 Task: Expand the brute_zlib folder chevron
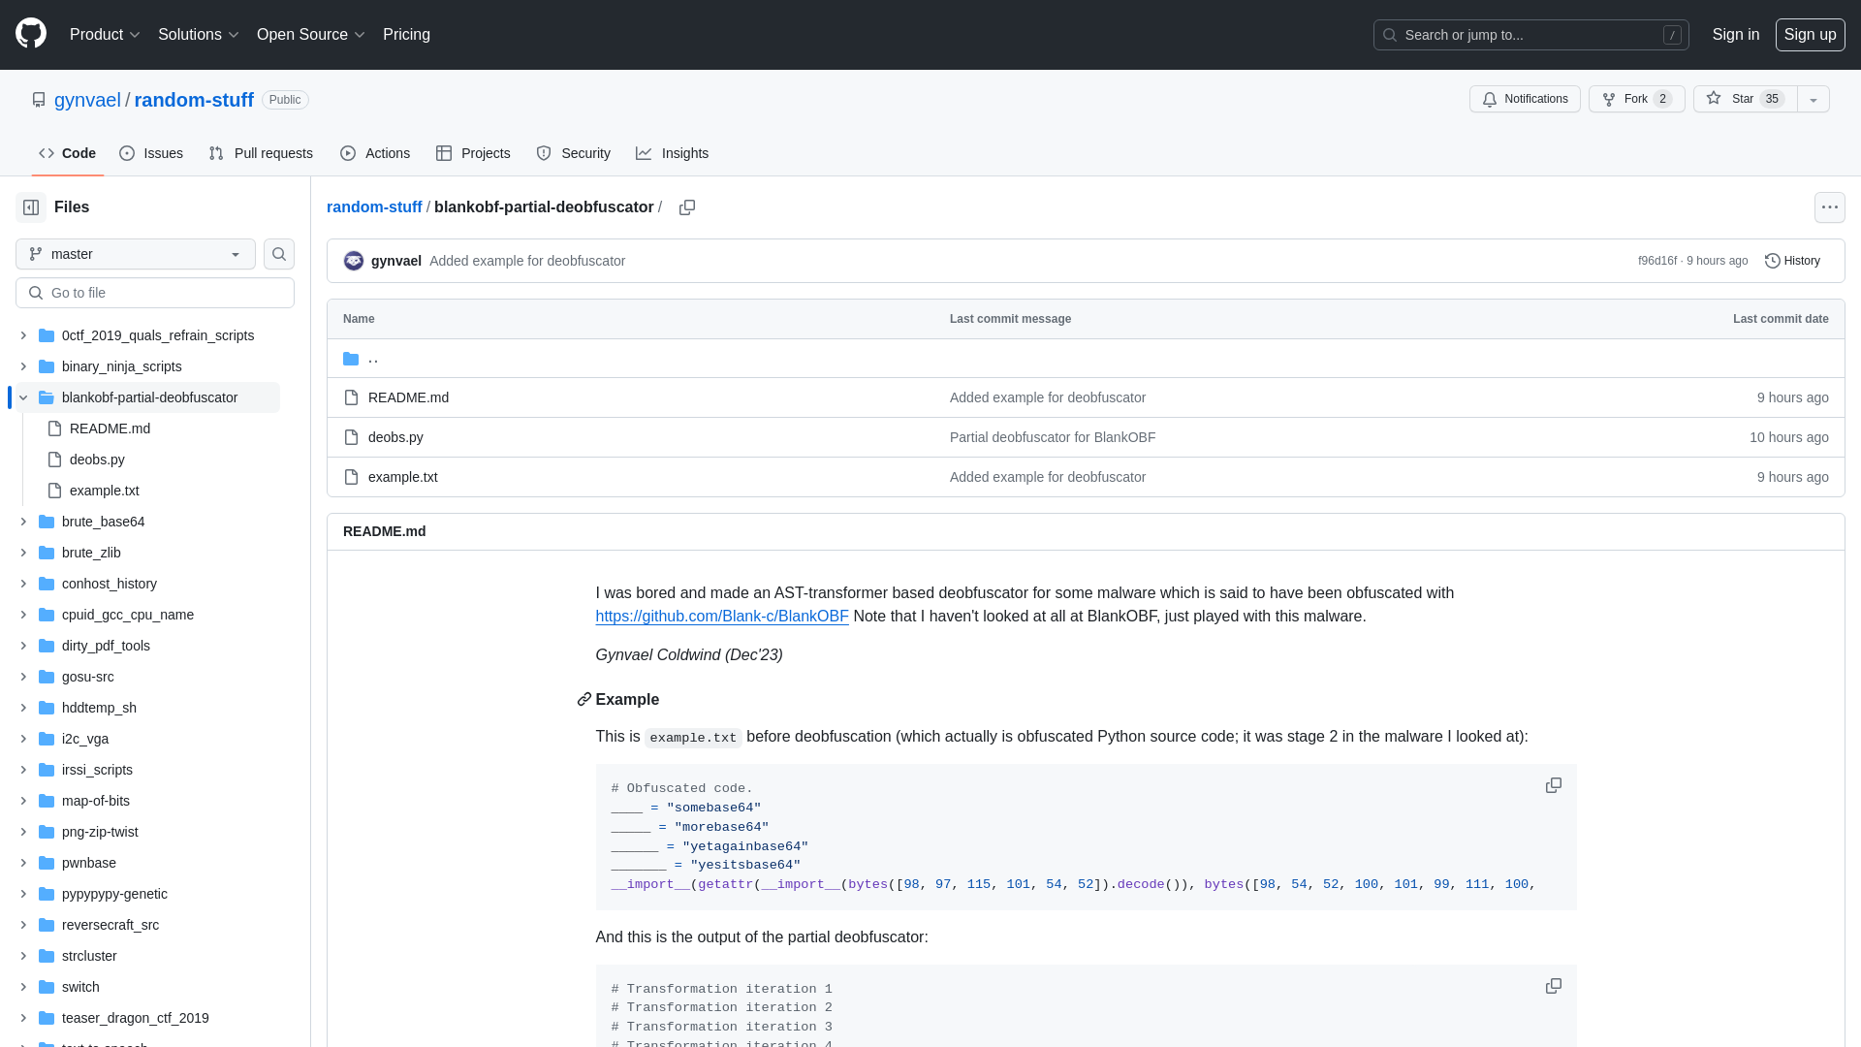click(x=23, y=553)
